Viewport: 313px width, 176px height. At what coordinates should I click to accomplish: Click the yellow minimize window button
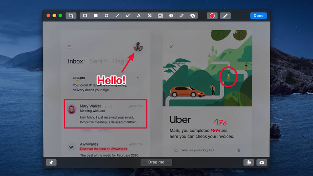click(54, 16)
